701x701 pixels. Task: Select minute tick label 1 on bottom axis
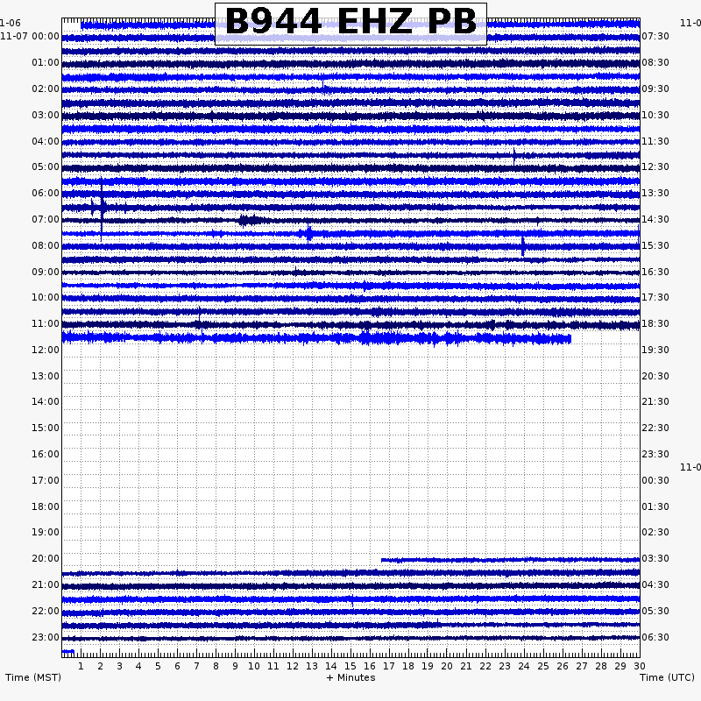(81, 666)
